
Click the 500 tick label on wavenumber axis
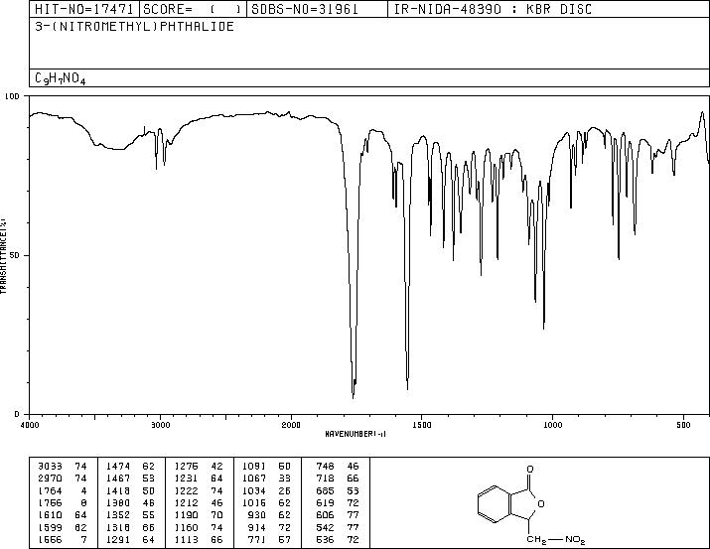(683, 425)
